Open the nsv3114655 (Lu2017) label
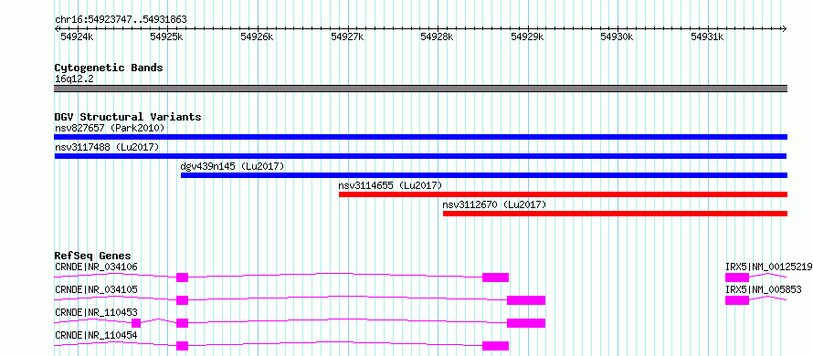Viewport: 813px width, 356px height. 390,185
